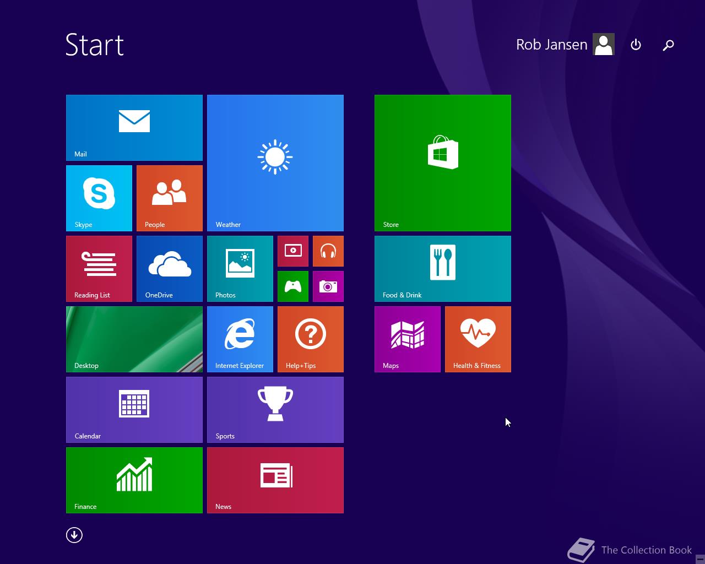Open the Finance tile

click(x=134, y=480)
